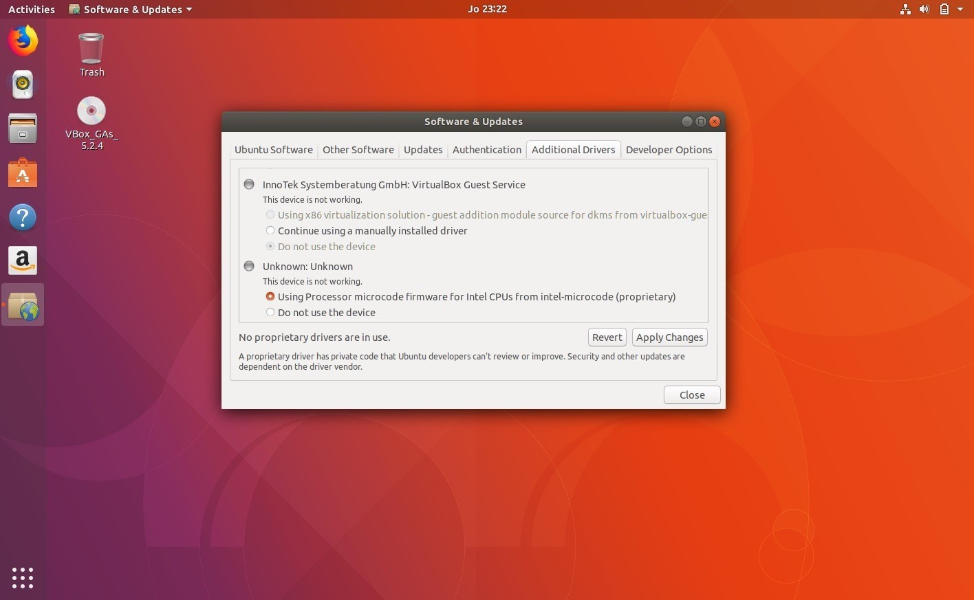Open the clock calendar dropdown

[x=487, y=9]
